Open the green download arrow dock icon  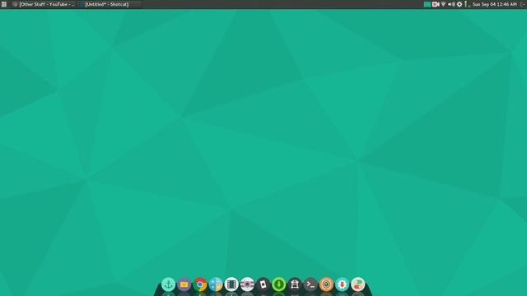(x=278, y=284)
